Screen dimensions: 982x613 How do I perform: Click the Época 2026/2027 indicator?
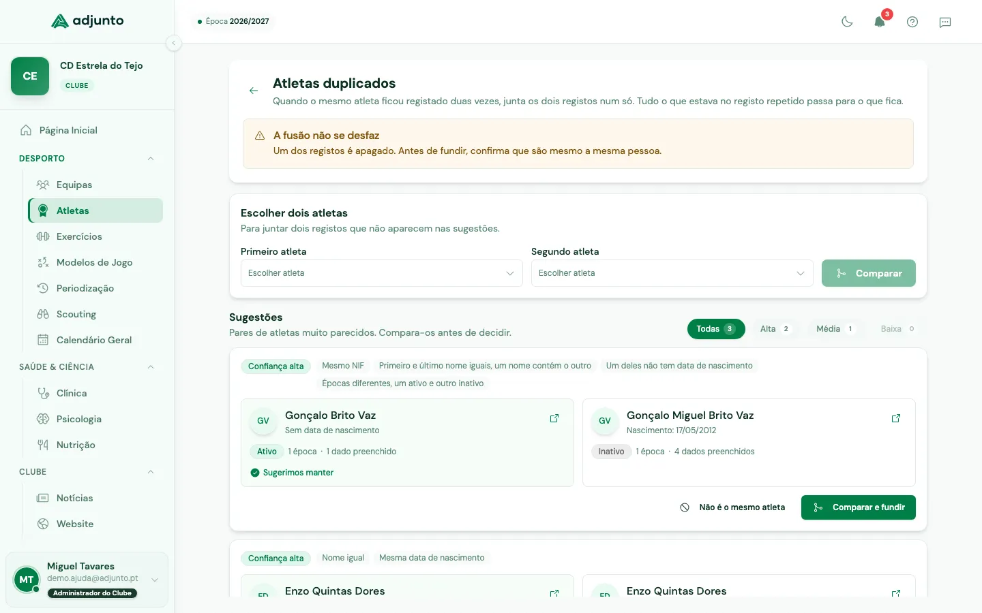click(233, 21)
